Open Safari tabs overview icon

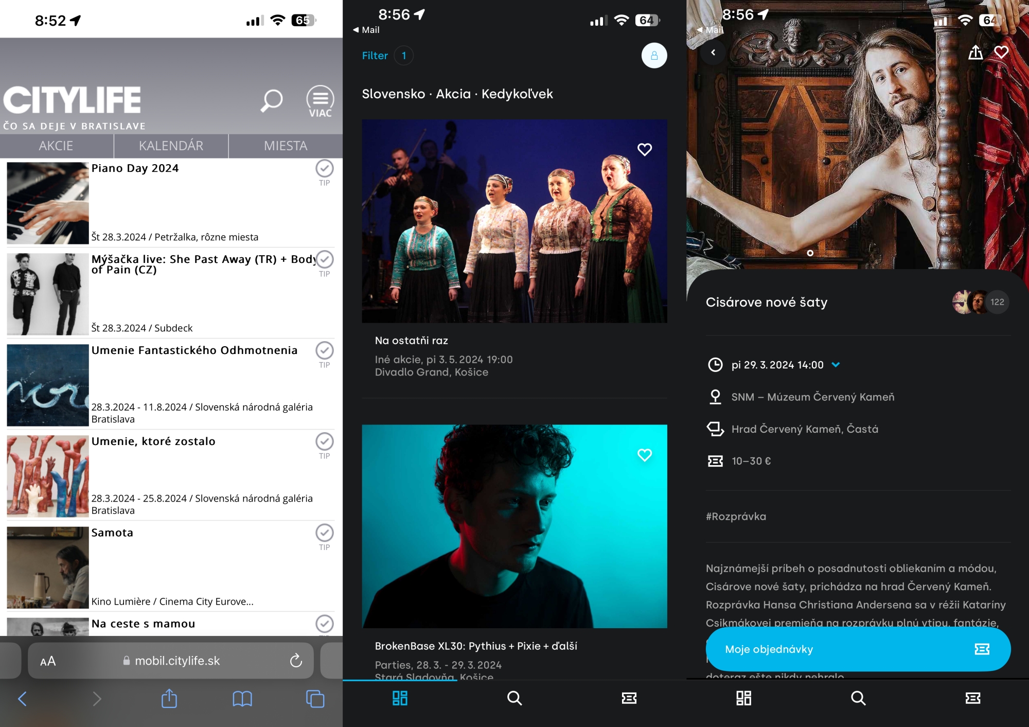coord(315,699)
